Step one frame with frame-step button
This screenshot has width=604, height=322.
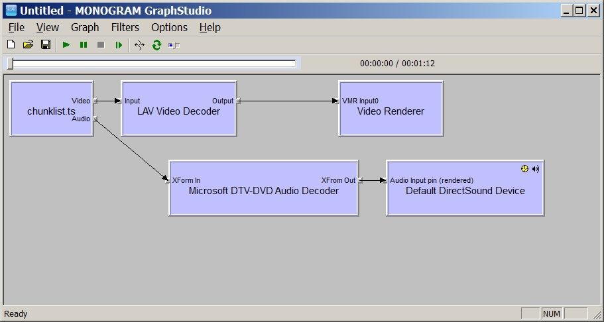119,45
